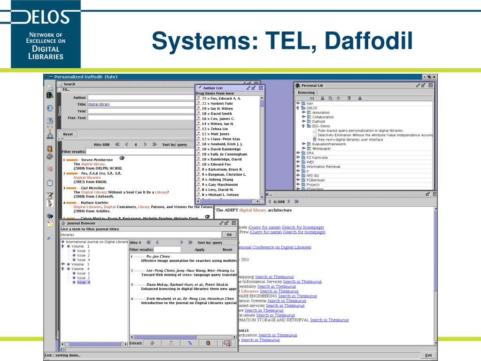Click the new folder icon in the Personal Lib toolbar
Screen dimensions: 481x361
tap(312, 99)
